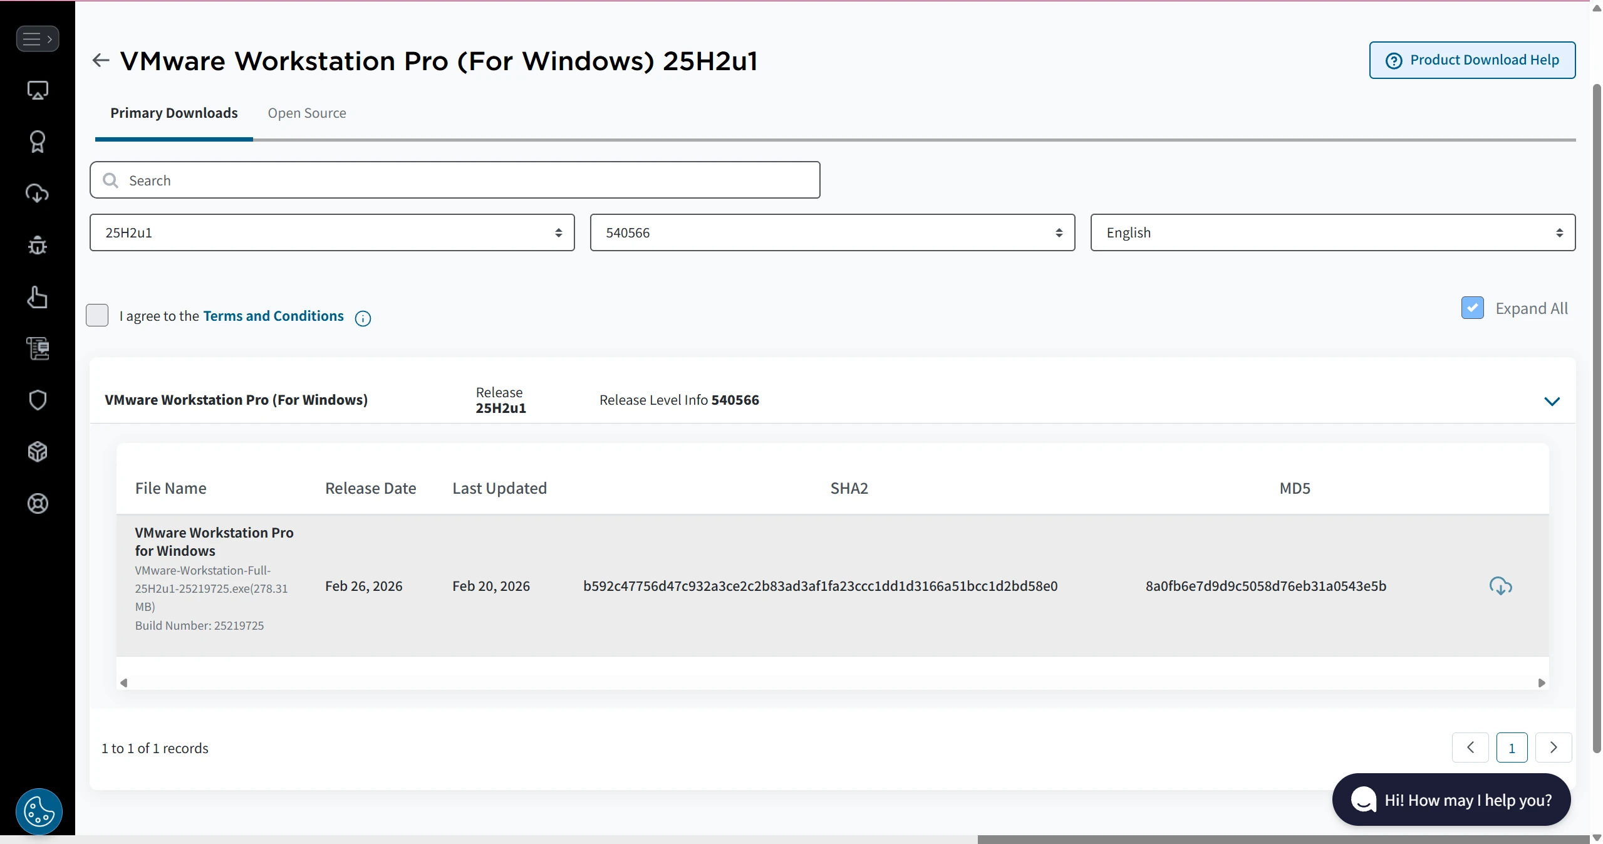
Task: Click the page vertical scrollbar thumb
Action: point(1597,419)
